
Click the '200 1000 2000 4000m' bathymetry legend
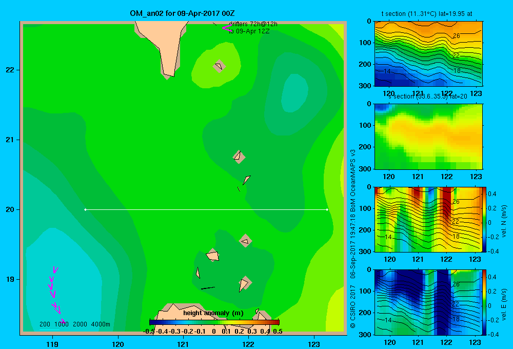74,324
